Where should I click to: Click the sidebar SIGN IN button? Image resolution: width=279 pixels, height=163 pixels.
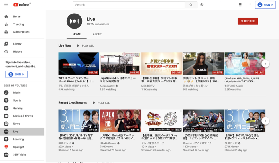[16, 75]
